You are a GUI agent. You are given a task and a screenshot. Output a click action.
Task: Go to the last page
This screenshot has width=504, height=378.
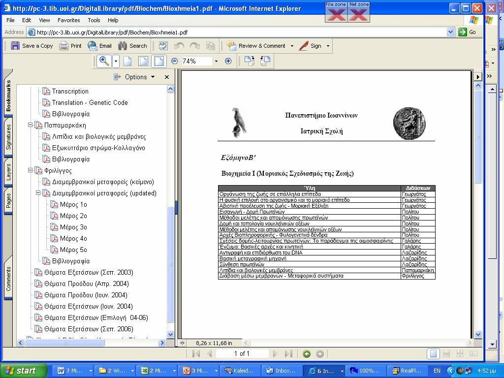288,354
